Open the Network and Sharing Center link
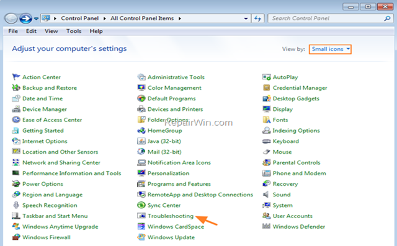Screen dimensions: 397x246 (61, 162)
